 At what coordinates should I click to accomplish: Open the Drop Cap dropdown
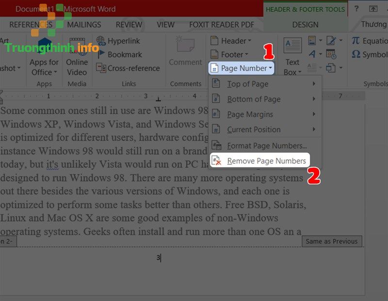315,67
